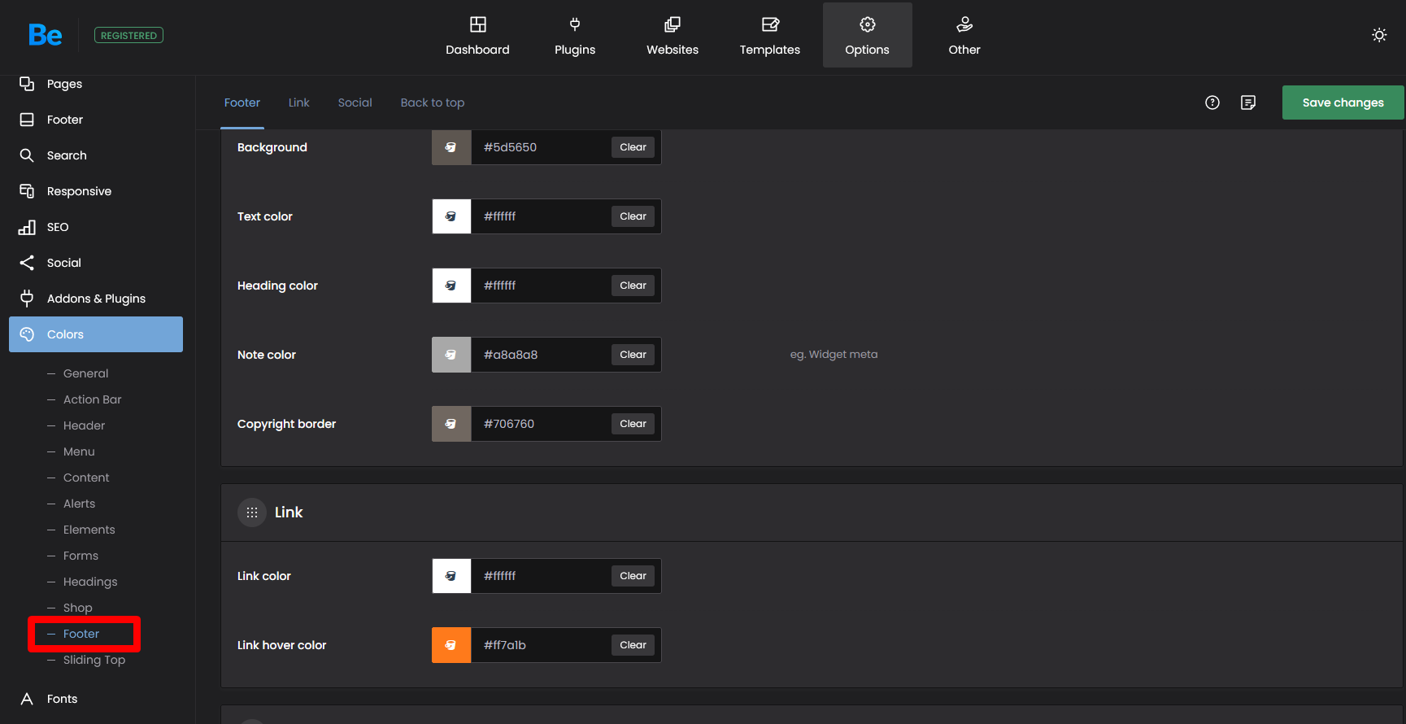The height and width of the screenshot is (724, 1406).
Task: Clear the Link color
Action: point(633,576)
